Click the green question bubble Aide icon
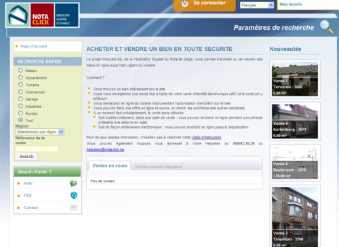 (x=73, y=183)
